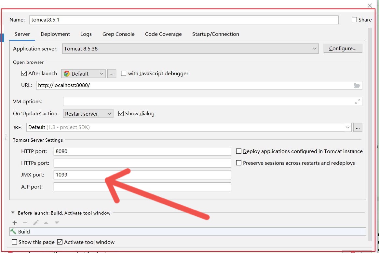The width and height of the screenshot is (379, 253).
Task: Collapse the Before launch section triangle
Action: 13,213
